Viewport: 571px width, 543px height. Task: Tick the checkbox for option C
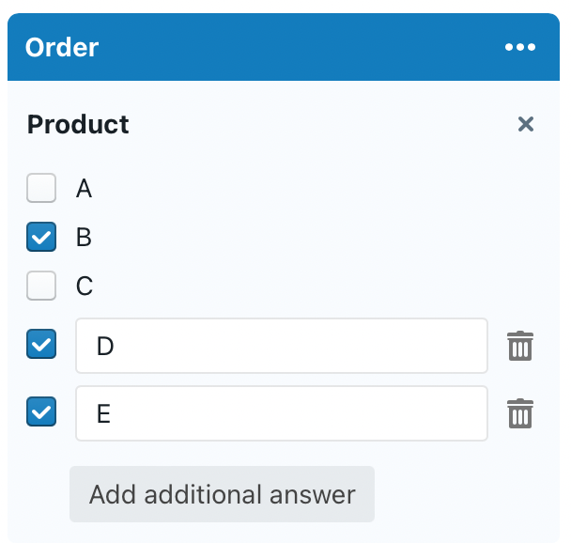[41, 286]
